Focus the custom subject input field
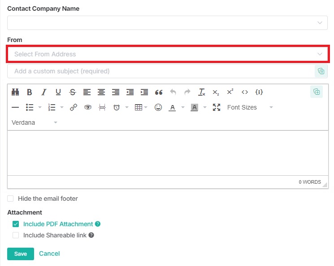Image resolution: width=334 pixels, height=266 pixels. [161, 71]
